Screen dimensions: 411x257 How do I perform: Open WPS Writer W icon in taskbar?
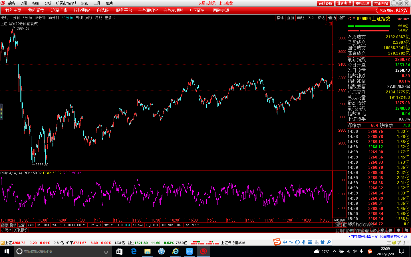pyautogui.click(x=189, y=251)
